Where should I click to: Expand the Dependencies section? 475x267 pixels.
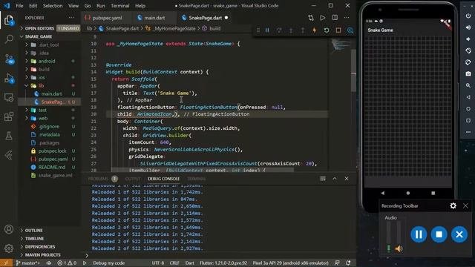[40, 247]
